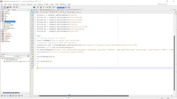Viewport: 177px width, 99px height.
Task: Minimize the Projects panel
Action: pyautogui.click(x=28, y=10)
